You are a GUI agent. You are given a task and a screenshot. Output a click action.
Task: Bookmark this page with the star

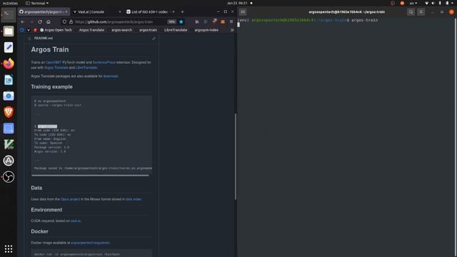181,22
